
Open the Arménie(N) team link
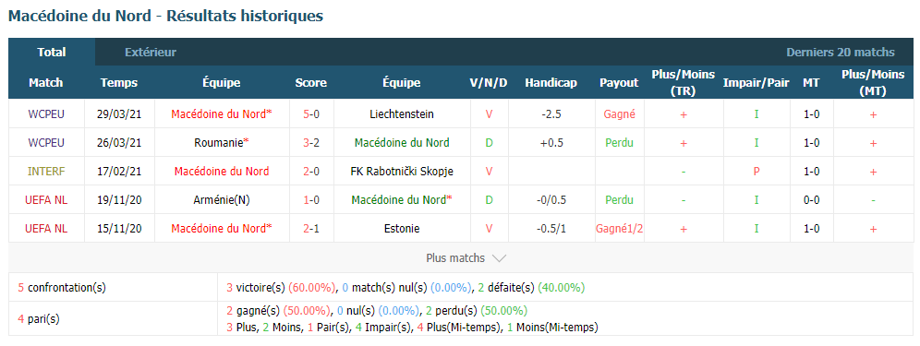click(x=221, y=200)
